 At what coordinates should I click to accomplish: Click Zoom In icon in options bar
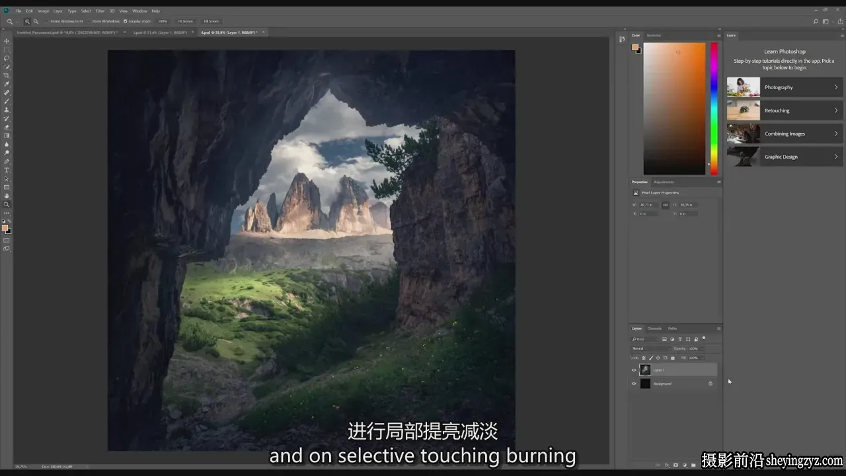tap(27, 21)
